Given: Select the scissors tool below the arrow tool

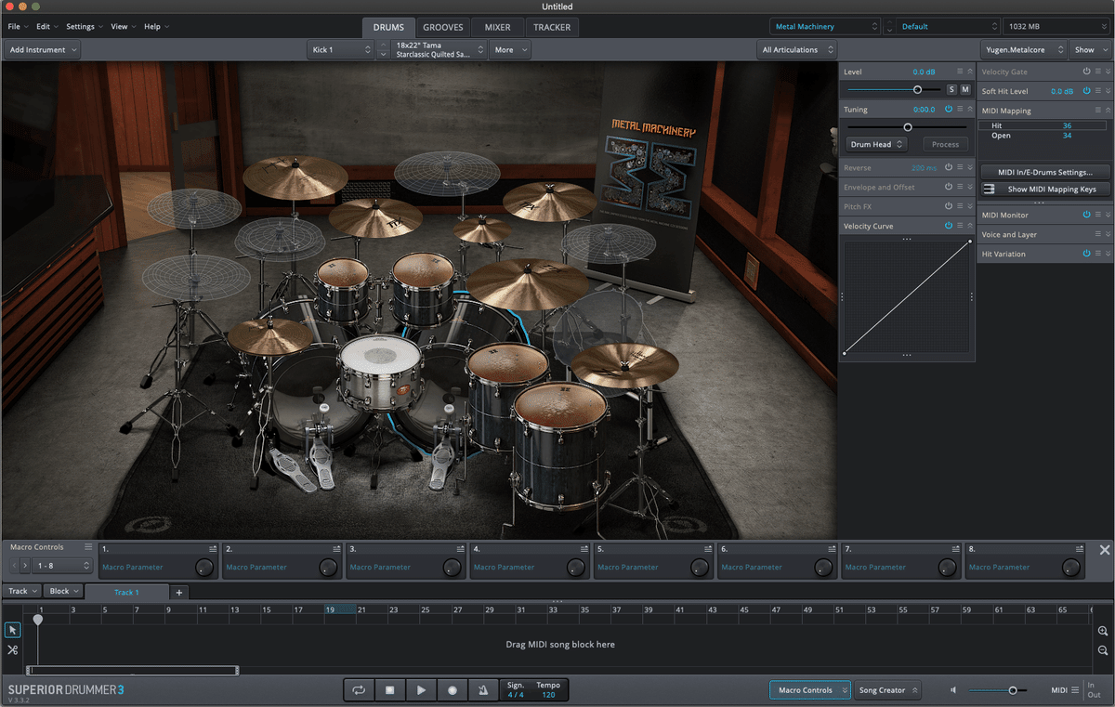Looking at the screenshot, I should [x=12, y=650].
